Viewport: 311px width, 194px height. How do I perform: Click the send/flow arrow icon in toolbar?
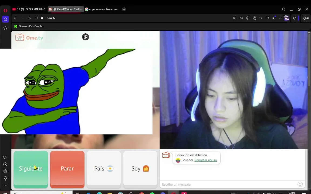[261, 18]
